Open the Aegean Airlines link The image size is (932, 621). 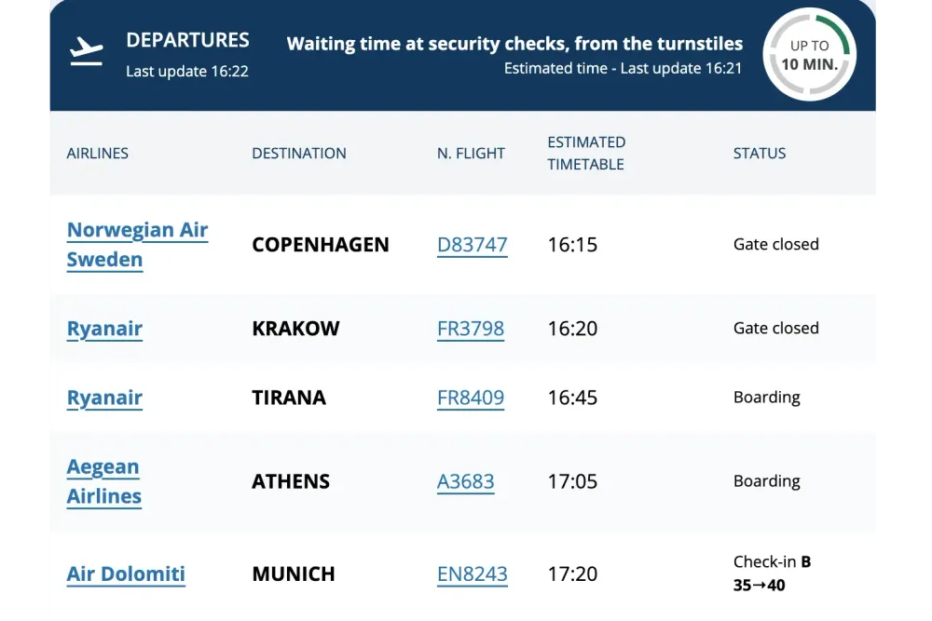103,481
